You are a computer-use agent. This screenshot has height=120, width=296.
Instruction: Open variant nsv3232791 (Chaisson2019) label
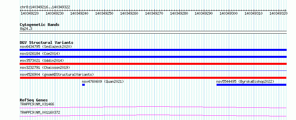[45, 67]
